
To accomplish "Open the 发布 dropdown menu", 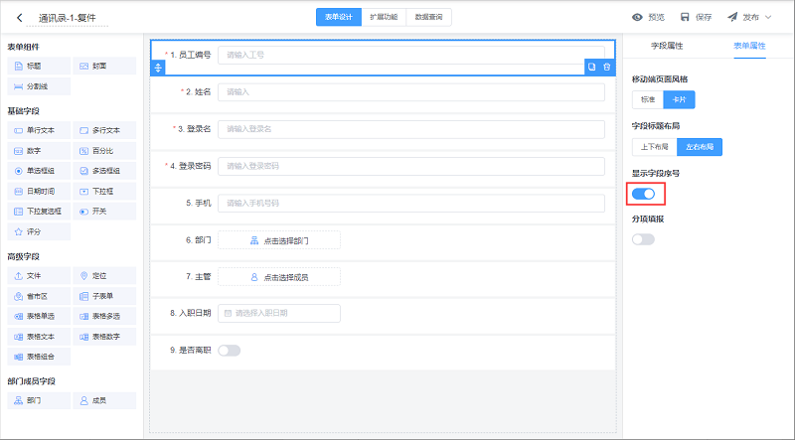I will (749, 17).
